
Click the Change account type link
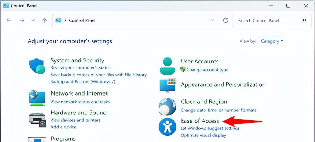207,69
